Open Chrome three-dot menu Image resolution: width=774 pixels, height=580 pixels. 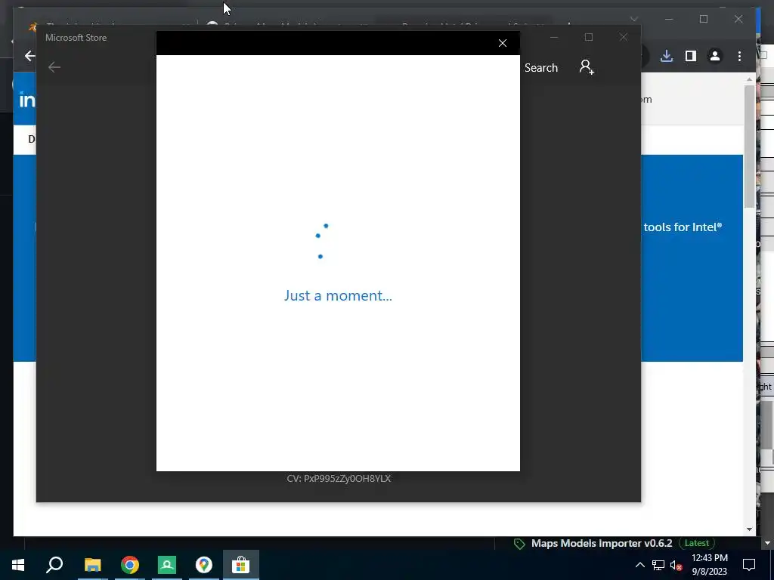point(739,56)
